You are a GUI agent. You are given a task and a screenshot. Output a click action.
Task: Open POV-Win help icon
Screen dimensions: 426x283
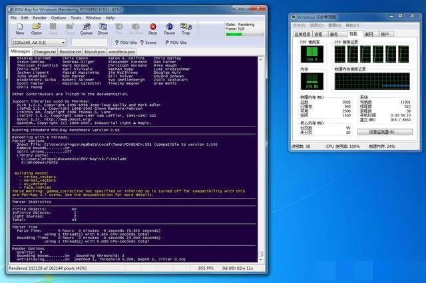(x=126, y=43)
